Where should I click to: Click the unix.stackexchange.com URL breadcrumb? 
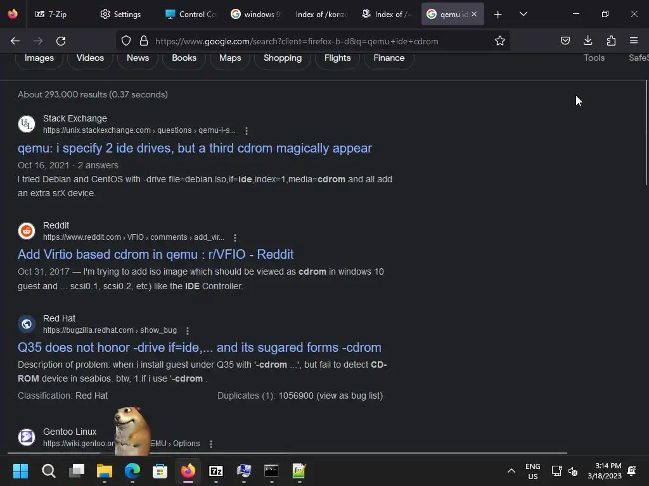[x=139, y=130]
